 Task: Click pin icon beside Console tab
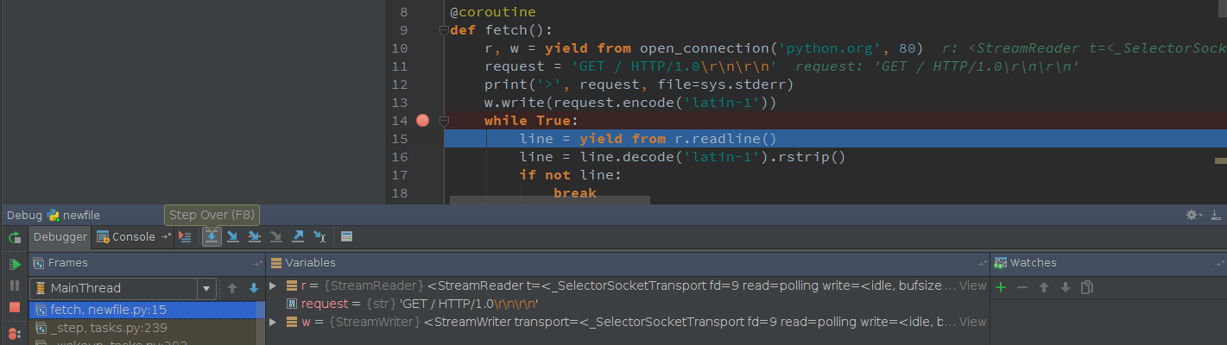[x=167, y=237]
